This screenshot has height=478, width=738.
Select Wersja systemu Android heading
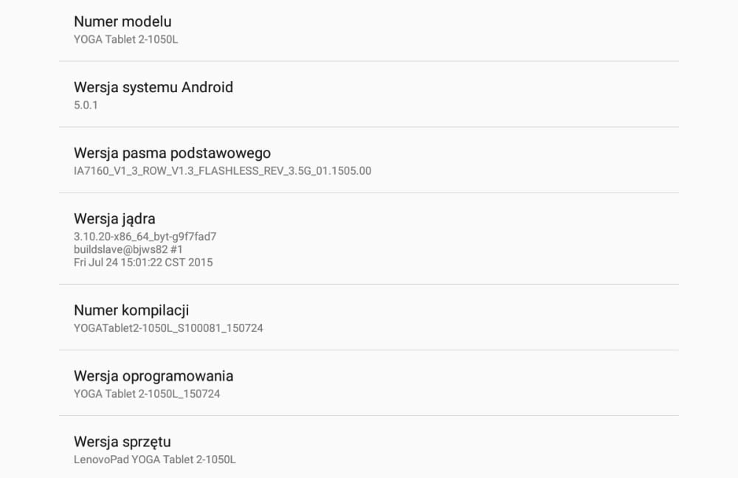click(154, 88)
